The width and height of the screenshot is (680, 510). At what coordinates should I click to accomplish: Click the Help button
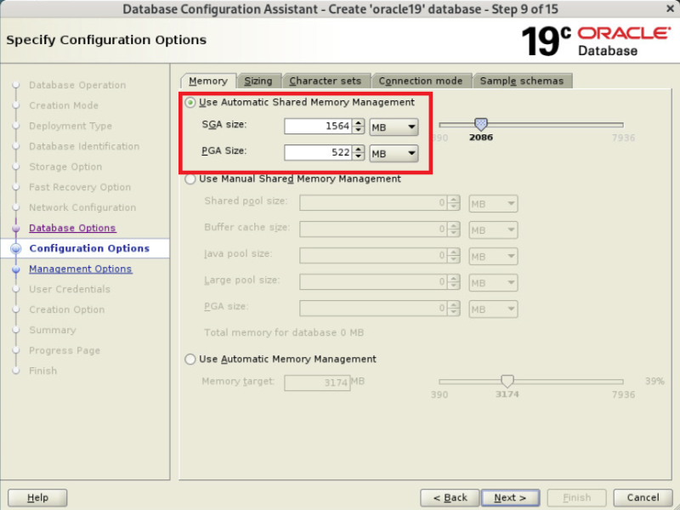click(x=37, y=497)
